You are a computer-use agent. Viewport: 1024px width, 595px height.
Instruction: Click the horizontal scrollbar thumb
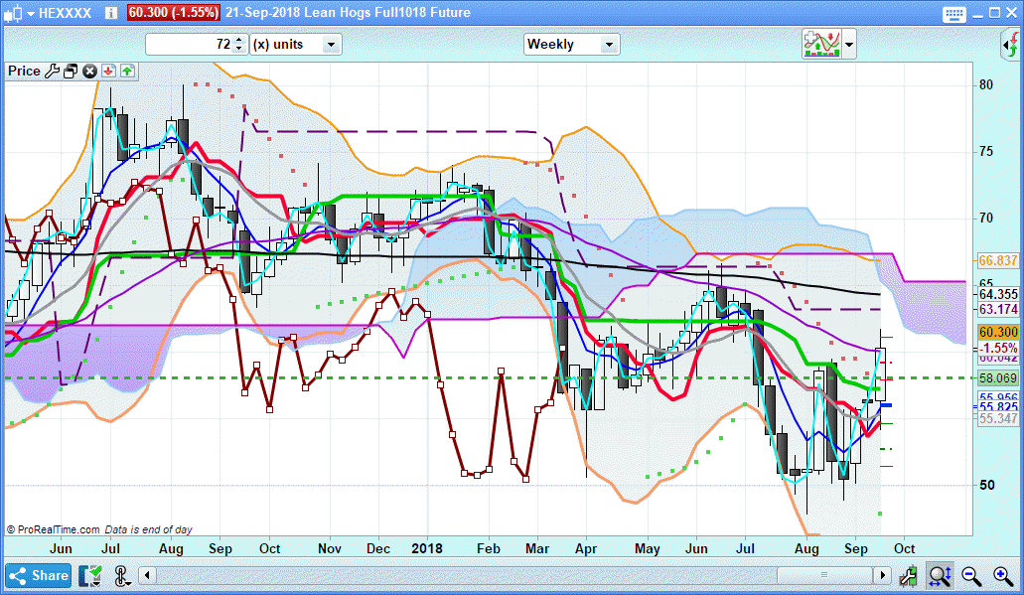[x=824, y=575]
